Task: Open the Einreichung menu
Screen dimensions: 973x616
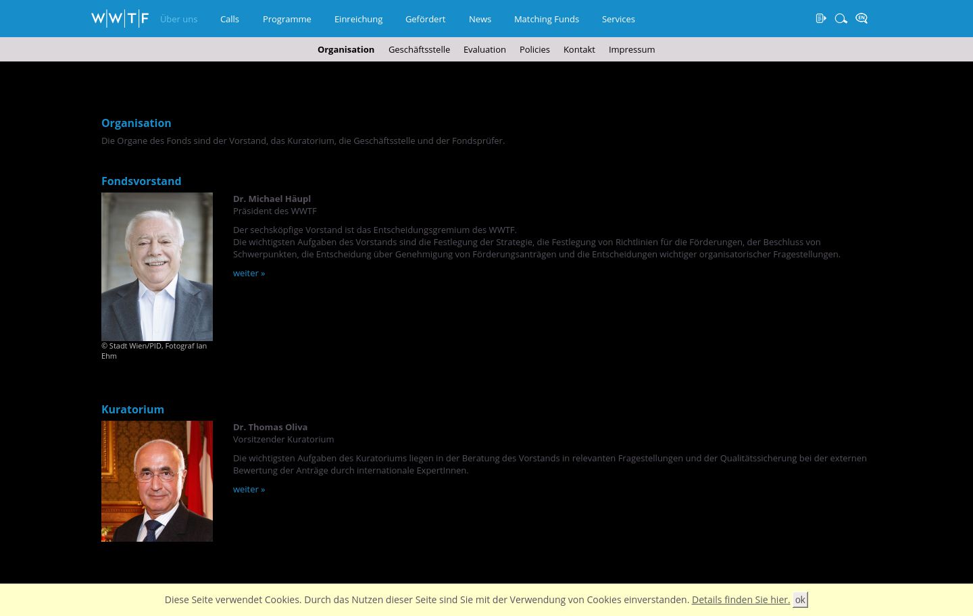Action: tap(359, 19)
